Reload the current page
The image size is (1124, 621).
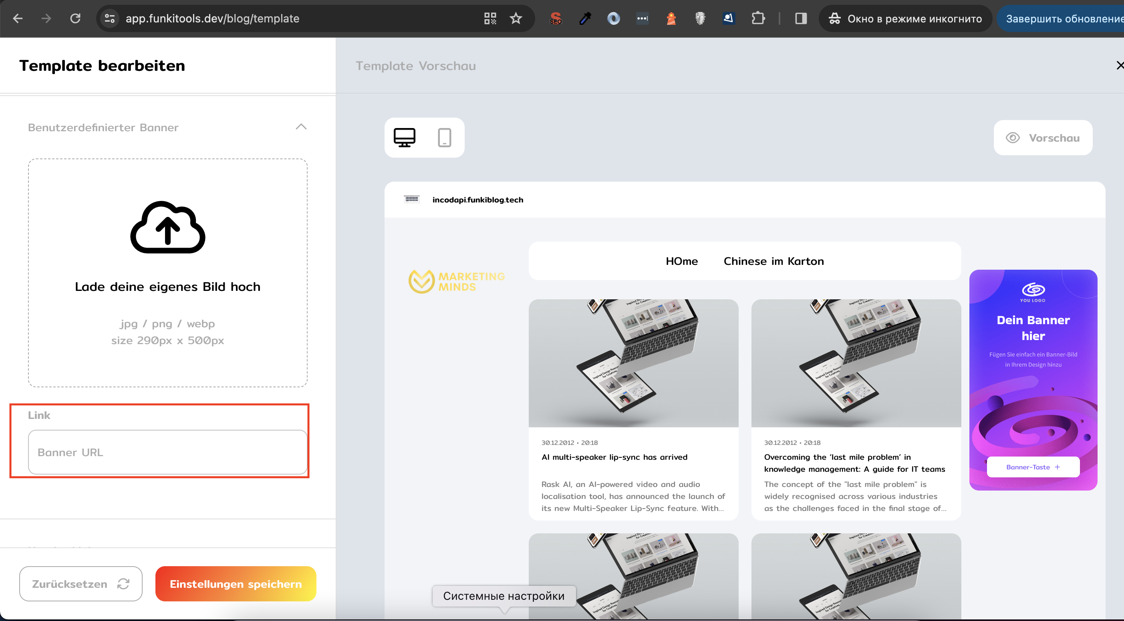(x=75, y=18)
